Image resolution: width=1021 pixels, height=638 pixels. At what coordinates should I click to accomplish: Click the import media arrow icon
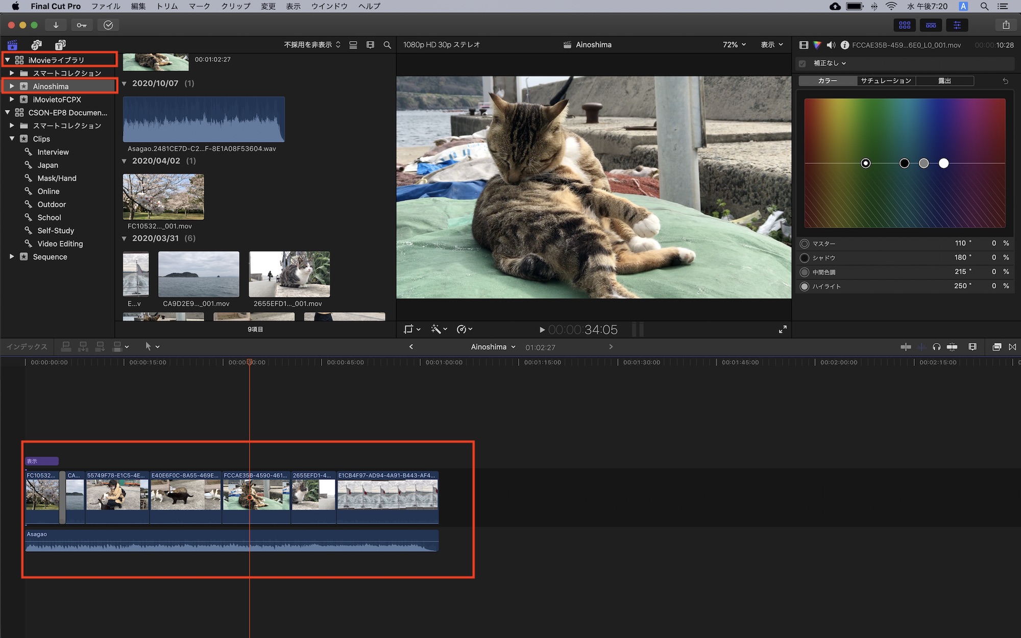tap(56, 25)
